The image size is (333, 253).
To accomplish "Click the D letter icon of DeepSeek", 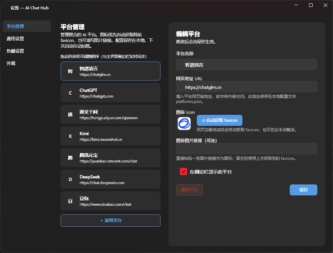I will pyautogui.click(x=70, y=179).
